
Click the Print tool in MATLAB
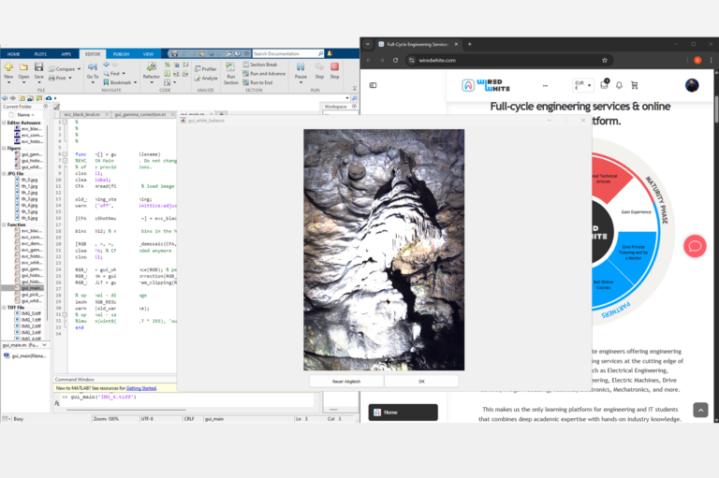(61, 78)
